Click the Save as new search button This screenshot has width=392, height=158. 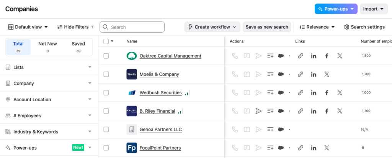point(267,27)
